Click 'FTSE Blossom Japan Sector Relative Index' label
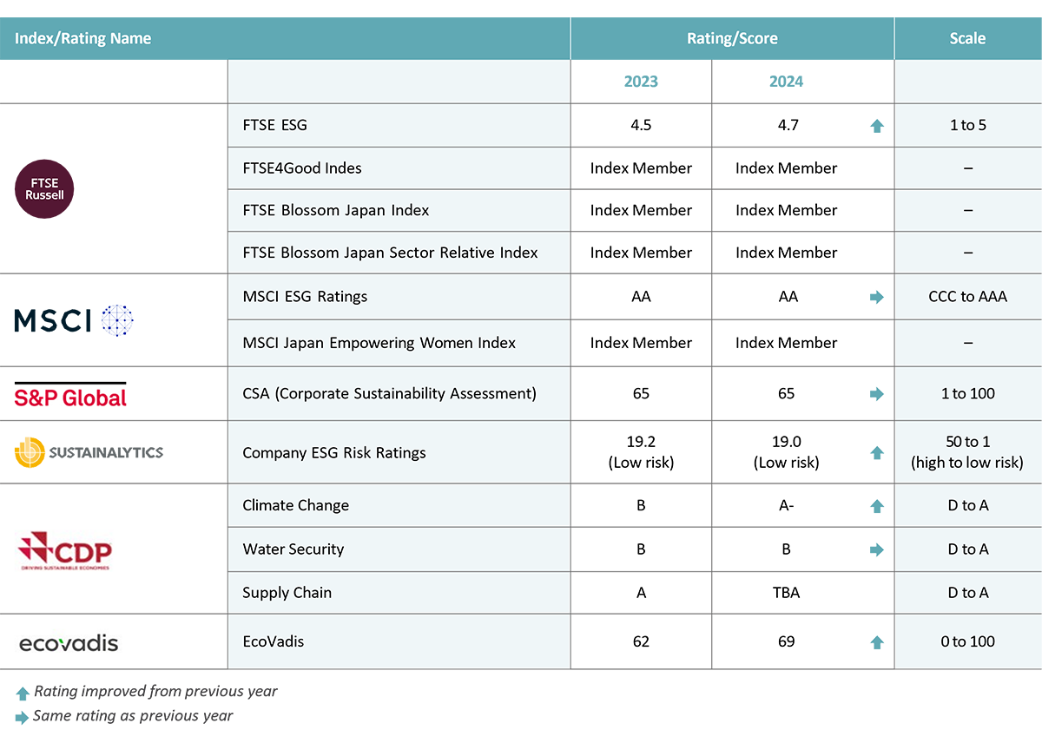This screenshot has width=1042, height=743. tap(391, 253)
